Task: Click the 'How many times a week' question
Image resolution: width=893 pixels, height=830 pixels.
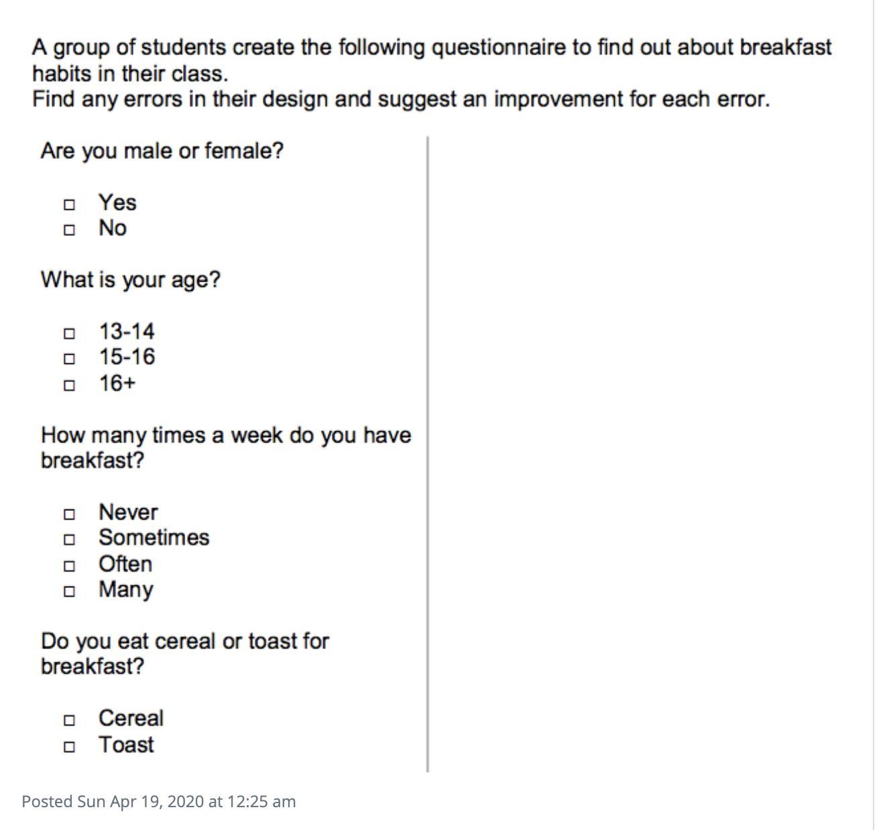Action: (x=226, y=448)
